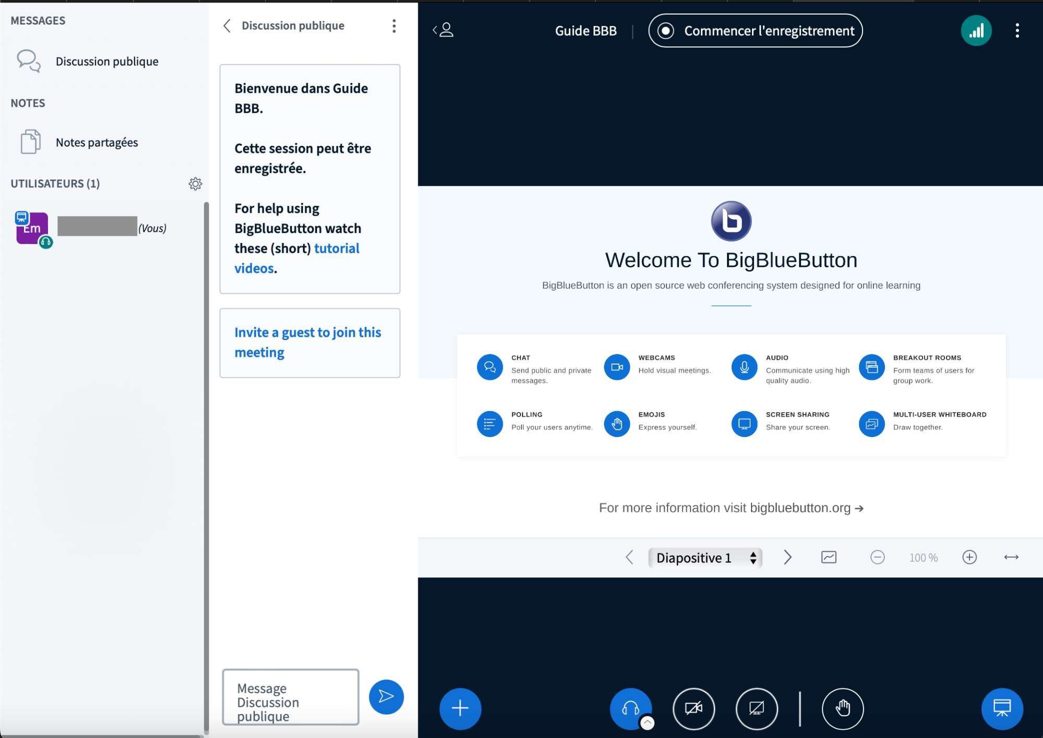Click the Discussion publique panel title
The height and width of the screenshot is (738, 1043).
pyautogui.click(x=293, y=26)
